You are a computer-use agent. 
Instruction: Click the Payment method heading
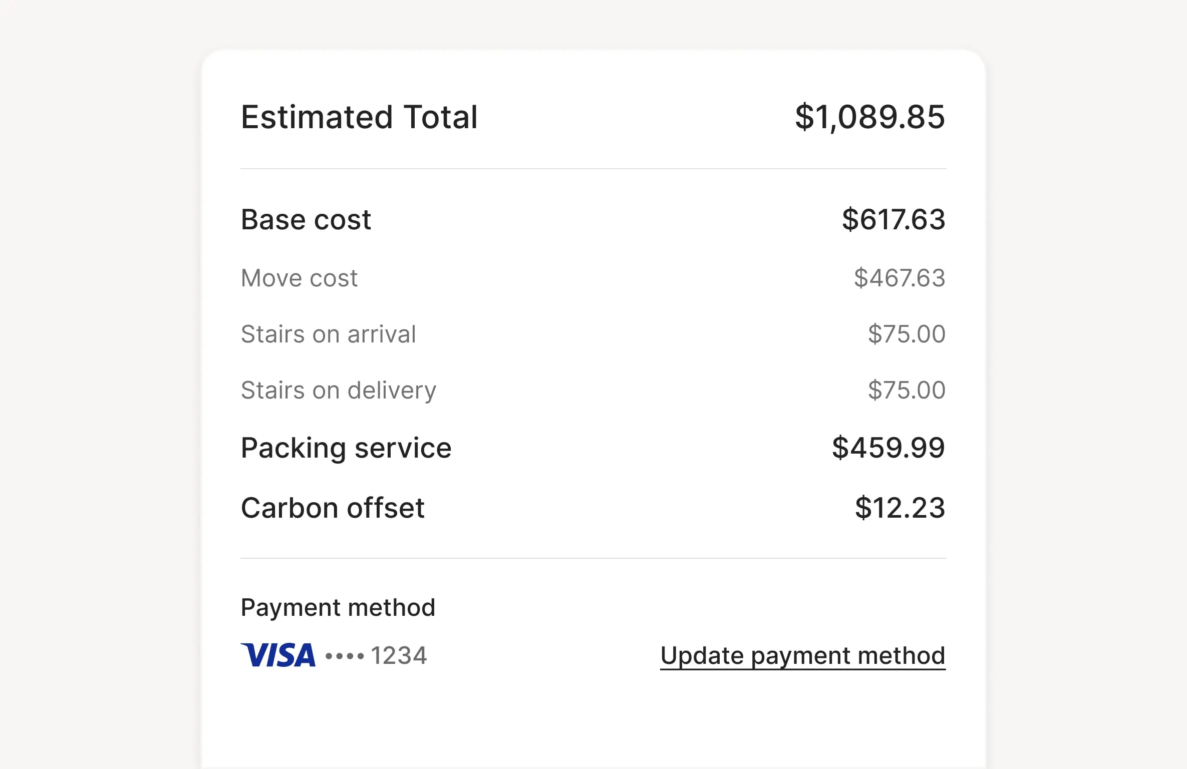tap(338, 607)
